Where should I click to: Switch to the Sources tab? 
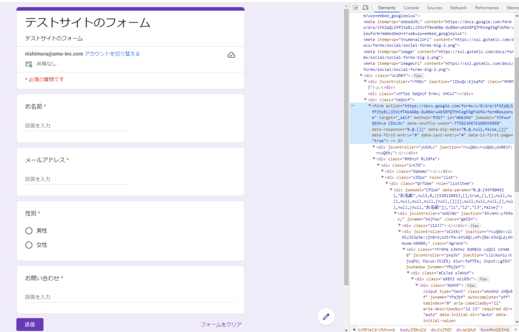coord(434,8)
